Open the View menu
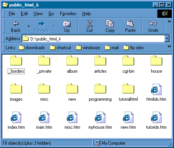The height and width of the screenshot is (148, 174). (x=38, y=14)
